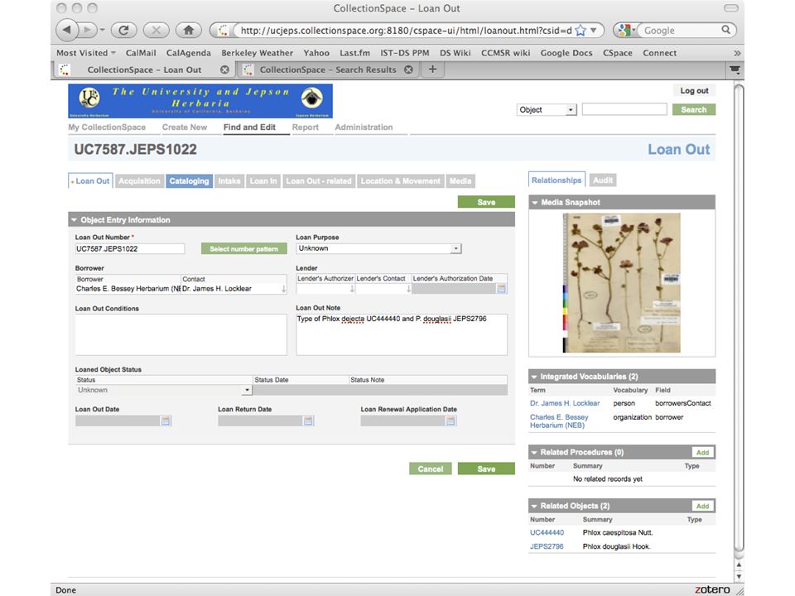Screen dimensions: 795x596
Task: Open the URL history dropdown arrow
Action: (x=594, y=31)
